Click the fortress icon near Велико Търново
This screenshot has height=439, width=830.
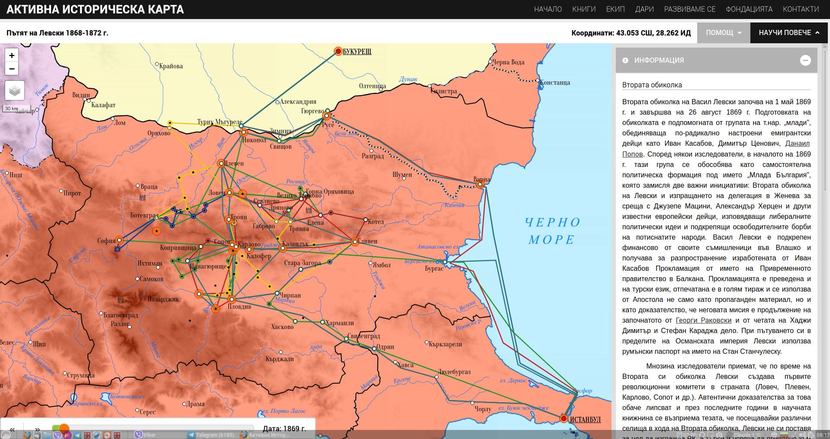coord(309,211)
